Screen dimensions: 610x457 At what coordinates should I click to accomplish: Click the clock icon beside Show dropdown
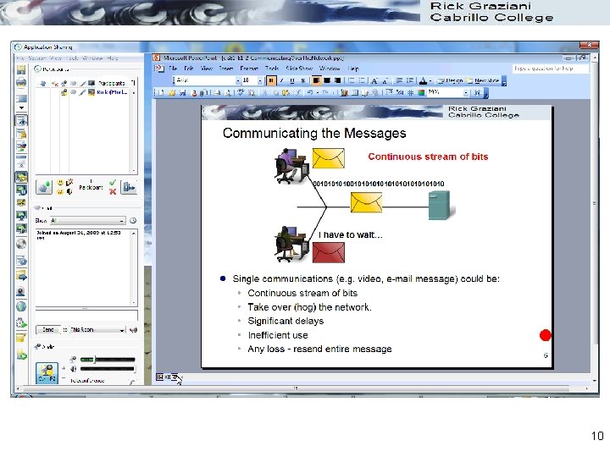point(133,220)
